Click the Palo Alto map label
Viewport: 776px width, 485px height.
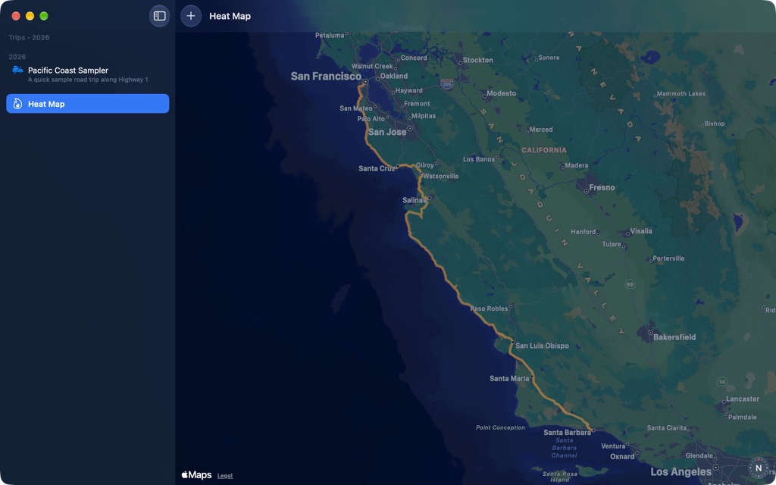[371, 119]
